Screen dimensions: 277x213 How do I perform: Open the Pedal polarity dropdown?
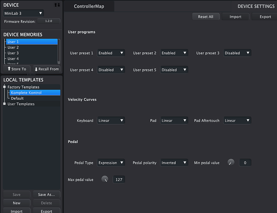[174, 163]
